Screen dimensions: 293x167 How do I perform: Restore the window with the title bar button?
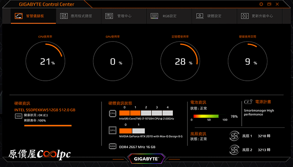click(269, 4)
